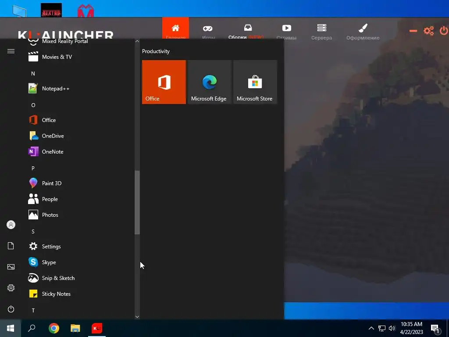449x337 pixels.
Task: Open File Explorer from taskbar
Action: click(x=75, y=328)
